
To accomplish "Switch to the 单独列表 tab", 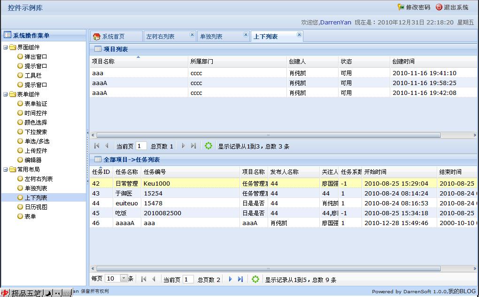I will pos(211,37).
